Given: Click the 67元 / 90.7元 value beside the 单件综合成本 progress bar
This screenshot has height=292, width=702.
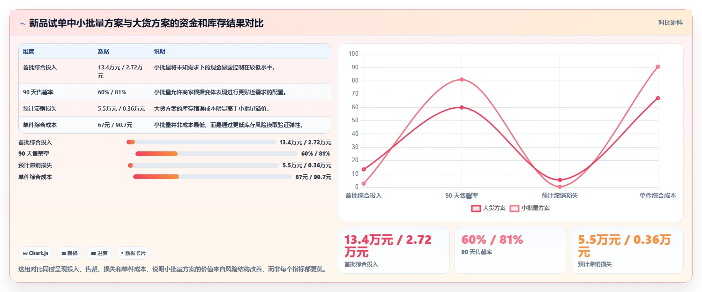Looking at the screenshot, I should tap(313, 177).
